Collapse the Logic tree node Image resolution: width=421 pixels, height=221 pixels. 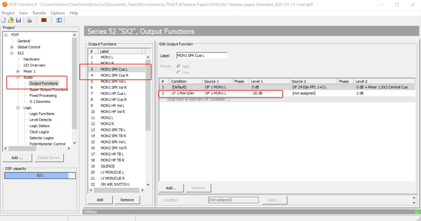click(18, 108)
